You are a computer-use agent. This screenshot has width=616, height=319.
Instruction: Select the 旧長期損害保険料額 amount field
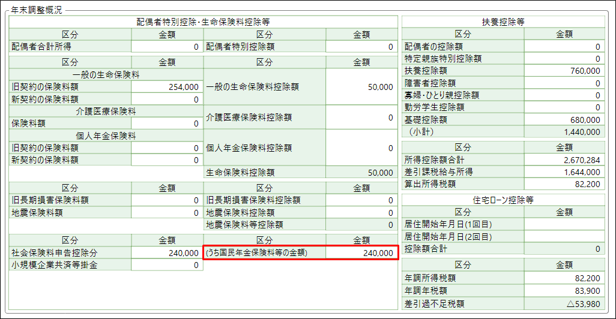tap(166, 200)
